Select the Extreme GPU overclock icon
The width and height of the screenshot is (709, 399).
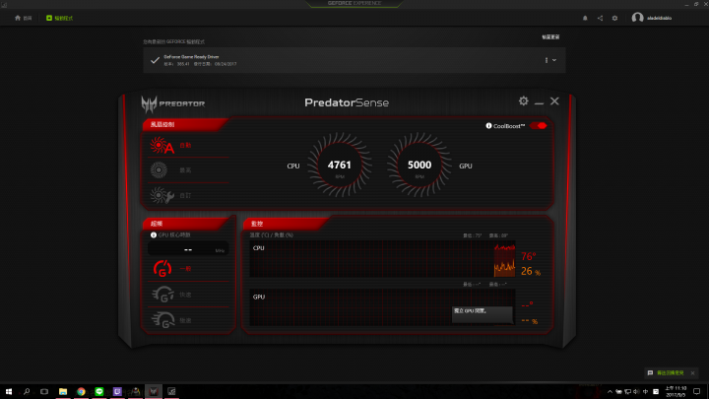coord(162,320)
